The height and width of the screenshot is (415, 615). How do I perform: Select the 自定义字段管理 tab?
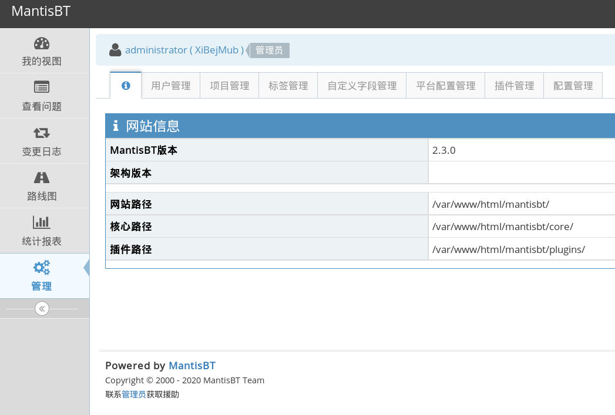pos(362,86)
